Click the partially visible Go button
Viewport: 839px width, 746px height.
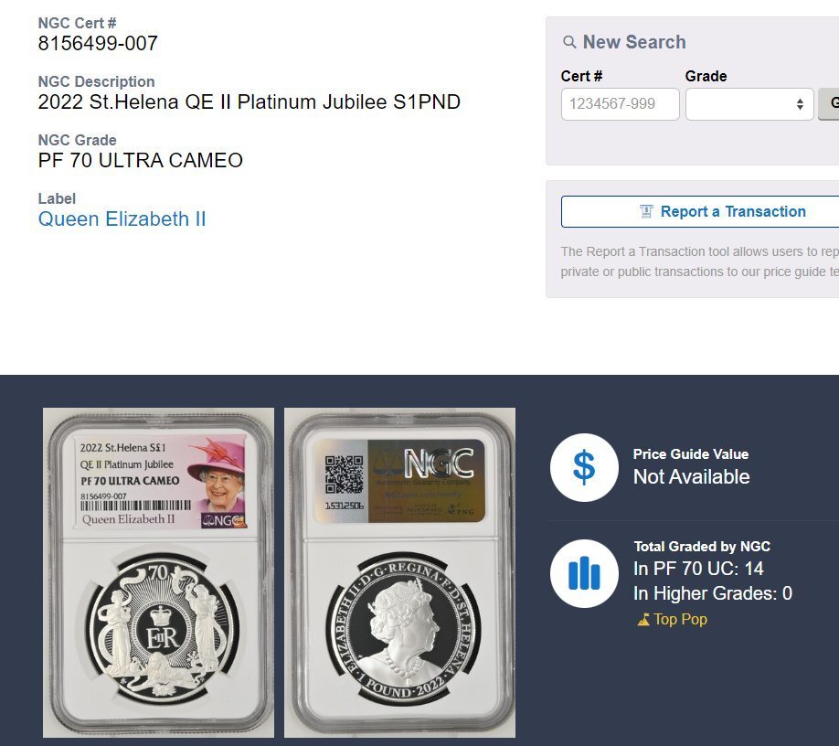[x=829, y=104]
